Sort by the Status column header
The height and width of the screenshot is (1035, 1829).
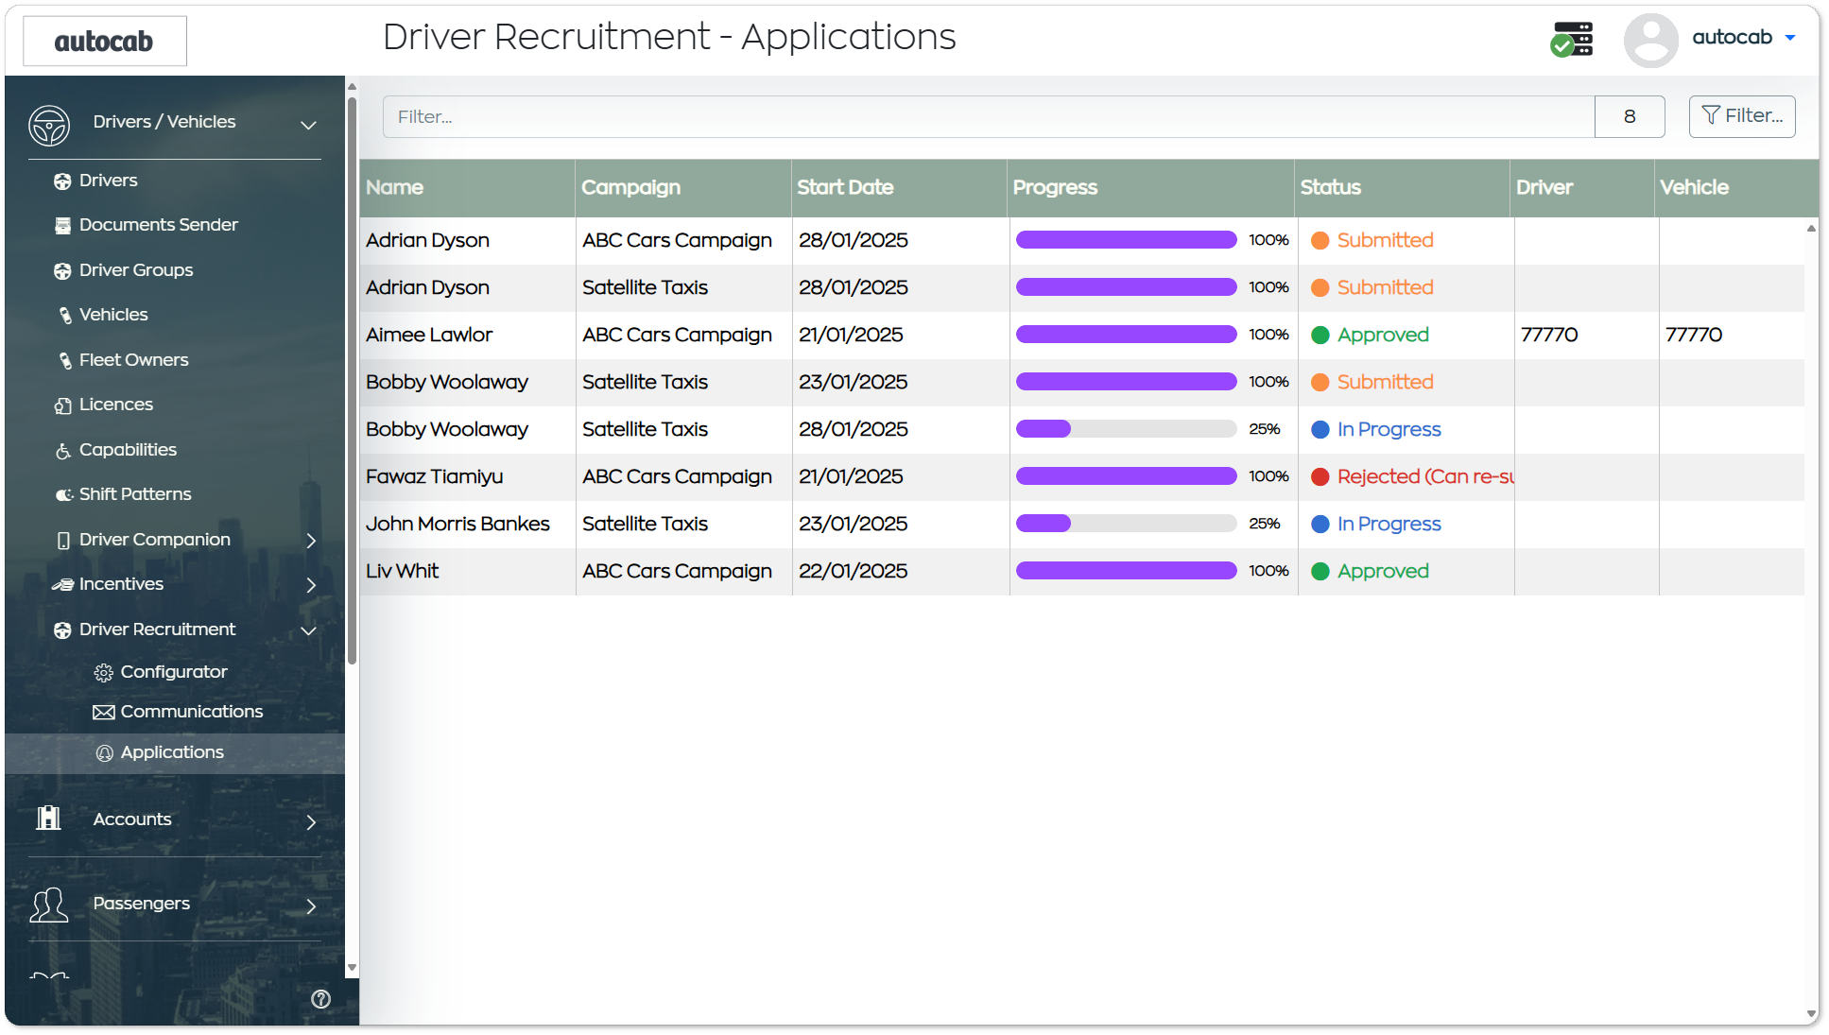(1402, 187)
